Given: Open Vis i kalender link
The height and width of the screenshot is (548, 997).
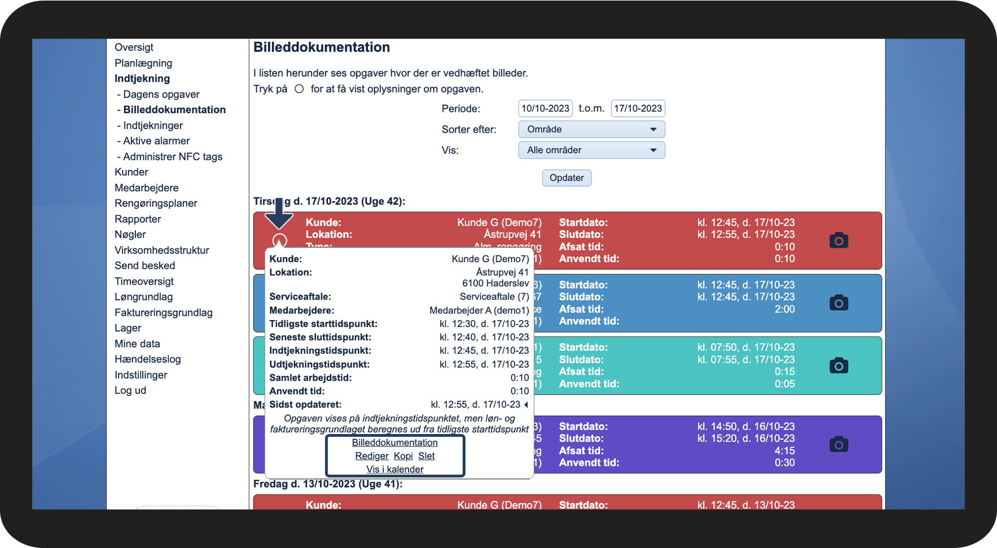Looking at the screenshot, I should pyautogui.click(x=395, y=470).
